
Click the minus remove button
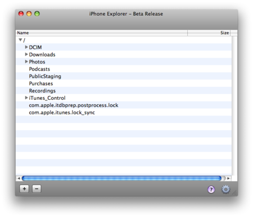pyautogui.click(x=37, y=189)
